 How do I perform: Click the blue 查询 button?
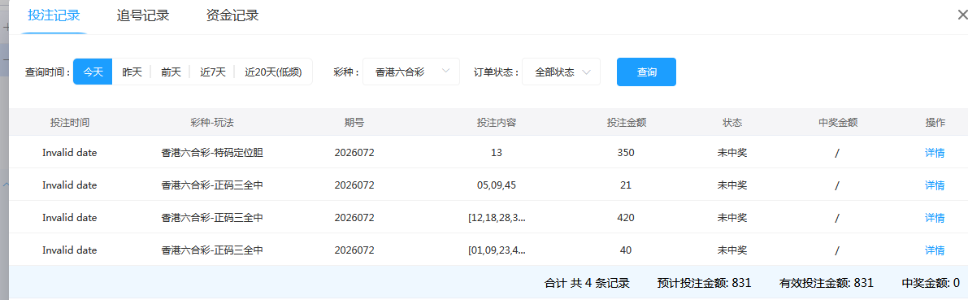point(646,72)
